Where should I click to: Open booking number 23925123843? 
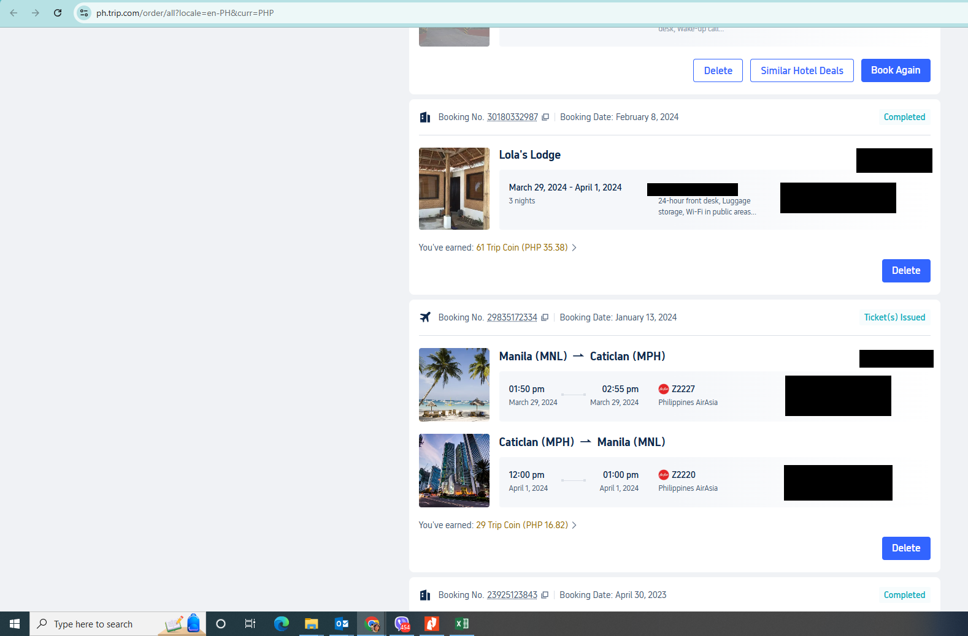[512, 595]
